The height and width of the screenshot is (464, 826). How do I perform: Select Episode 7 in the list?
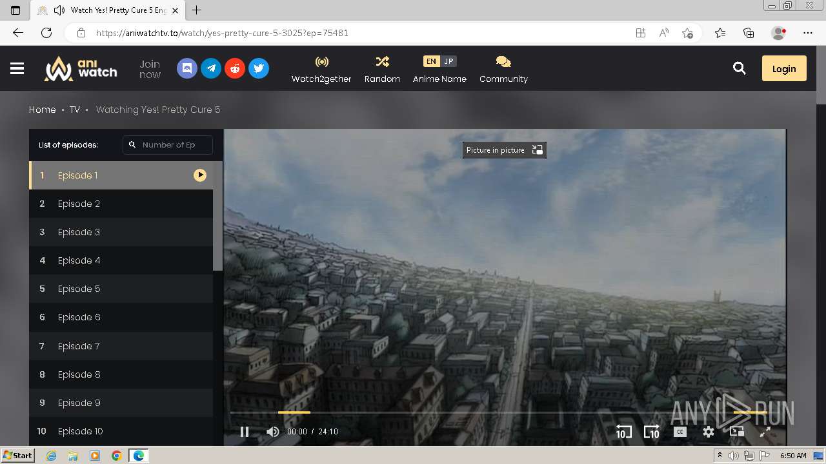(x=121, y=346)
